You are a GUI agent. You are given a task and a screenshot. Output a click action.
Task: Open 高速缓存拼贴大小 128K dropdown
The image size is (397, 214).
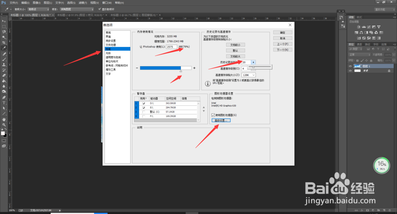[249, 75]
